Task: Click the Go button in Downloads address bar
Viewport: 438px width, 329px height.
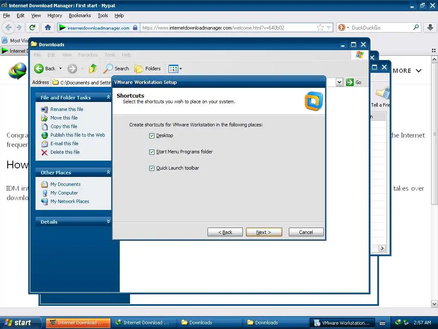Action: (354, 82)
